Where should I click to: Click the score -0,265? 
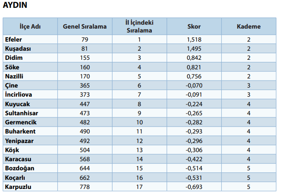(x=194, y=113)
